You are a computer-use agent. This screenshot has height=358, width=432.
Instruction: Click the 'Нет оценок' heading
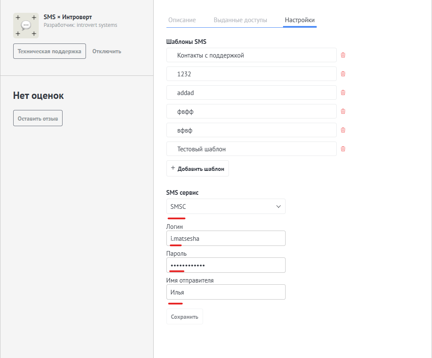click(38, 96)
